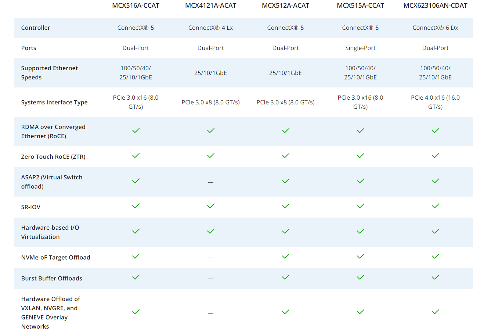
Task: Click the ASAP2 Virtual Switch offload label
Action: tap(52, 182)
